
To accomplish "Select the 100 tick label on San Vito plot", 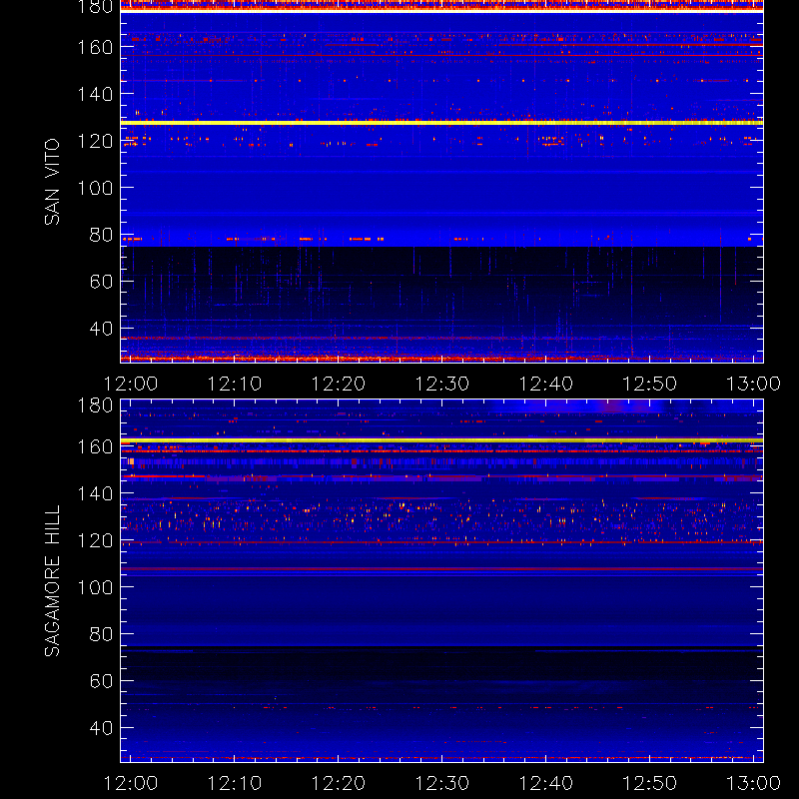I will tap(95, 188).
